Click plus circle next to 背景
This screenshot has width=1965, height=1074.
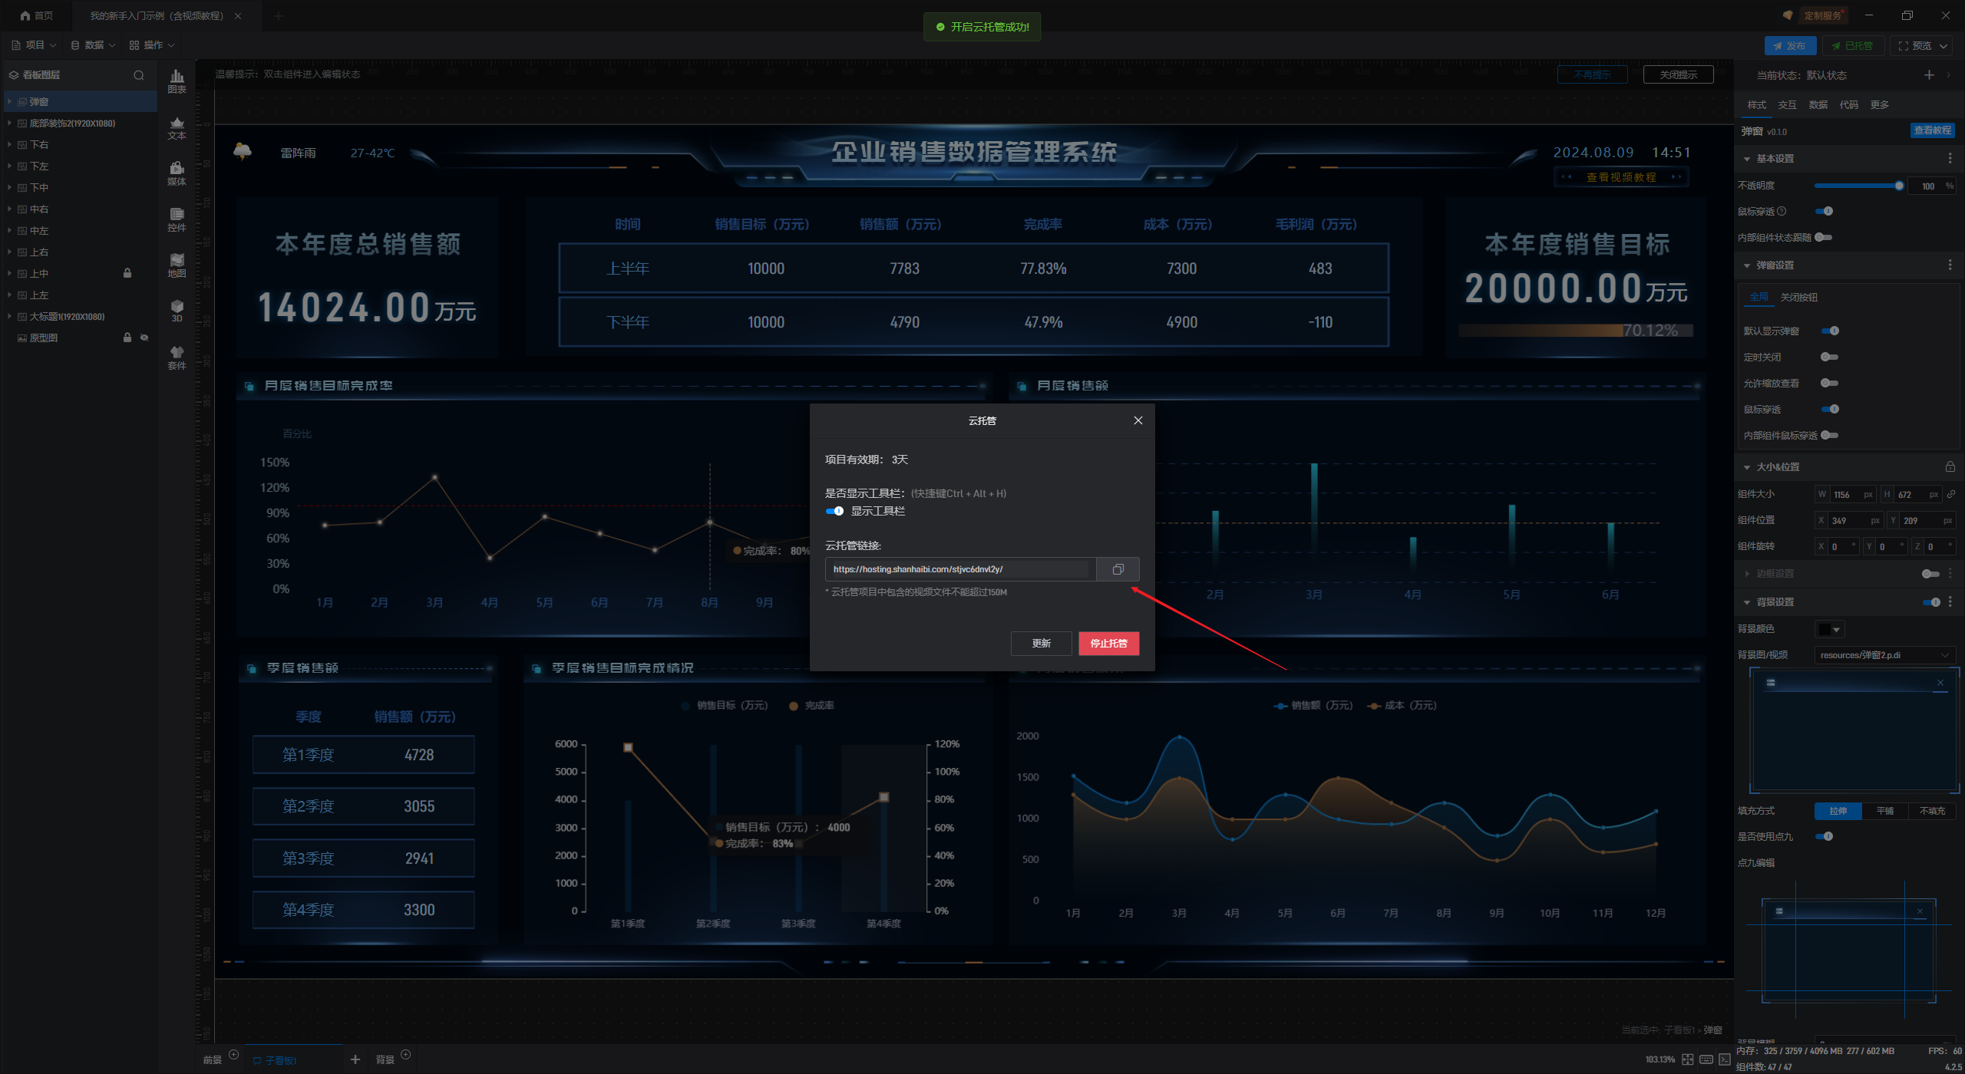tap(406, 1055)
